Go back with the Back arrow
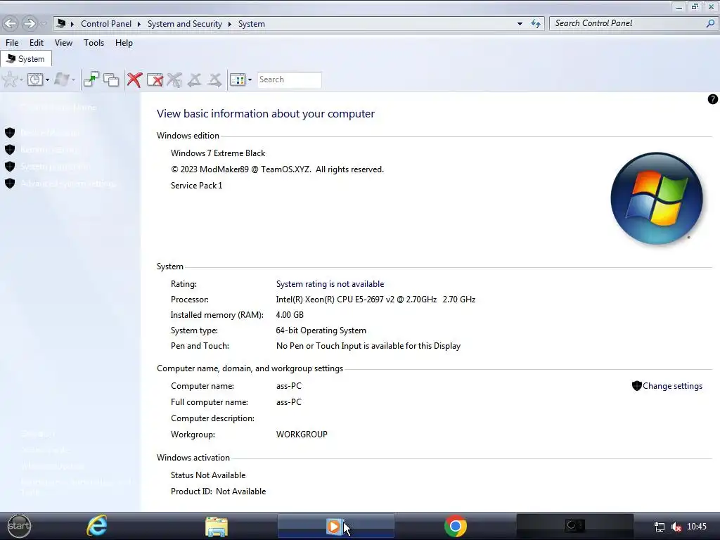The width and height of the screenshot is (720, 540). 11,23
